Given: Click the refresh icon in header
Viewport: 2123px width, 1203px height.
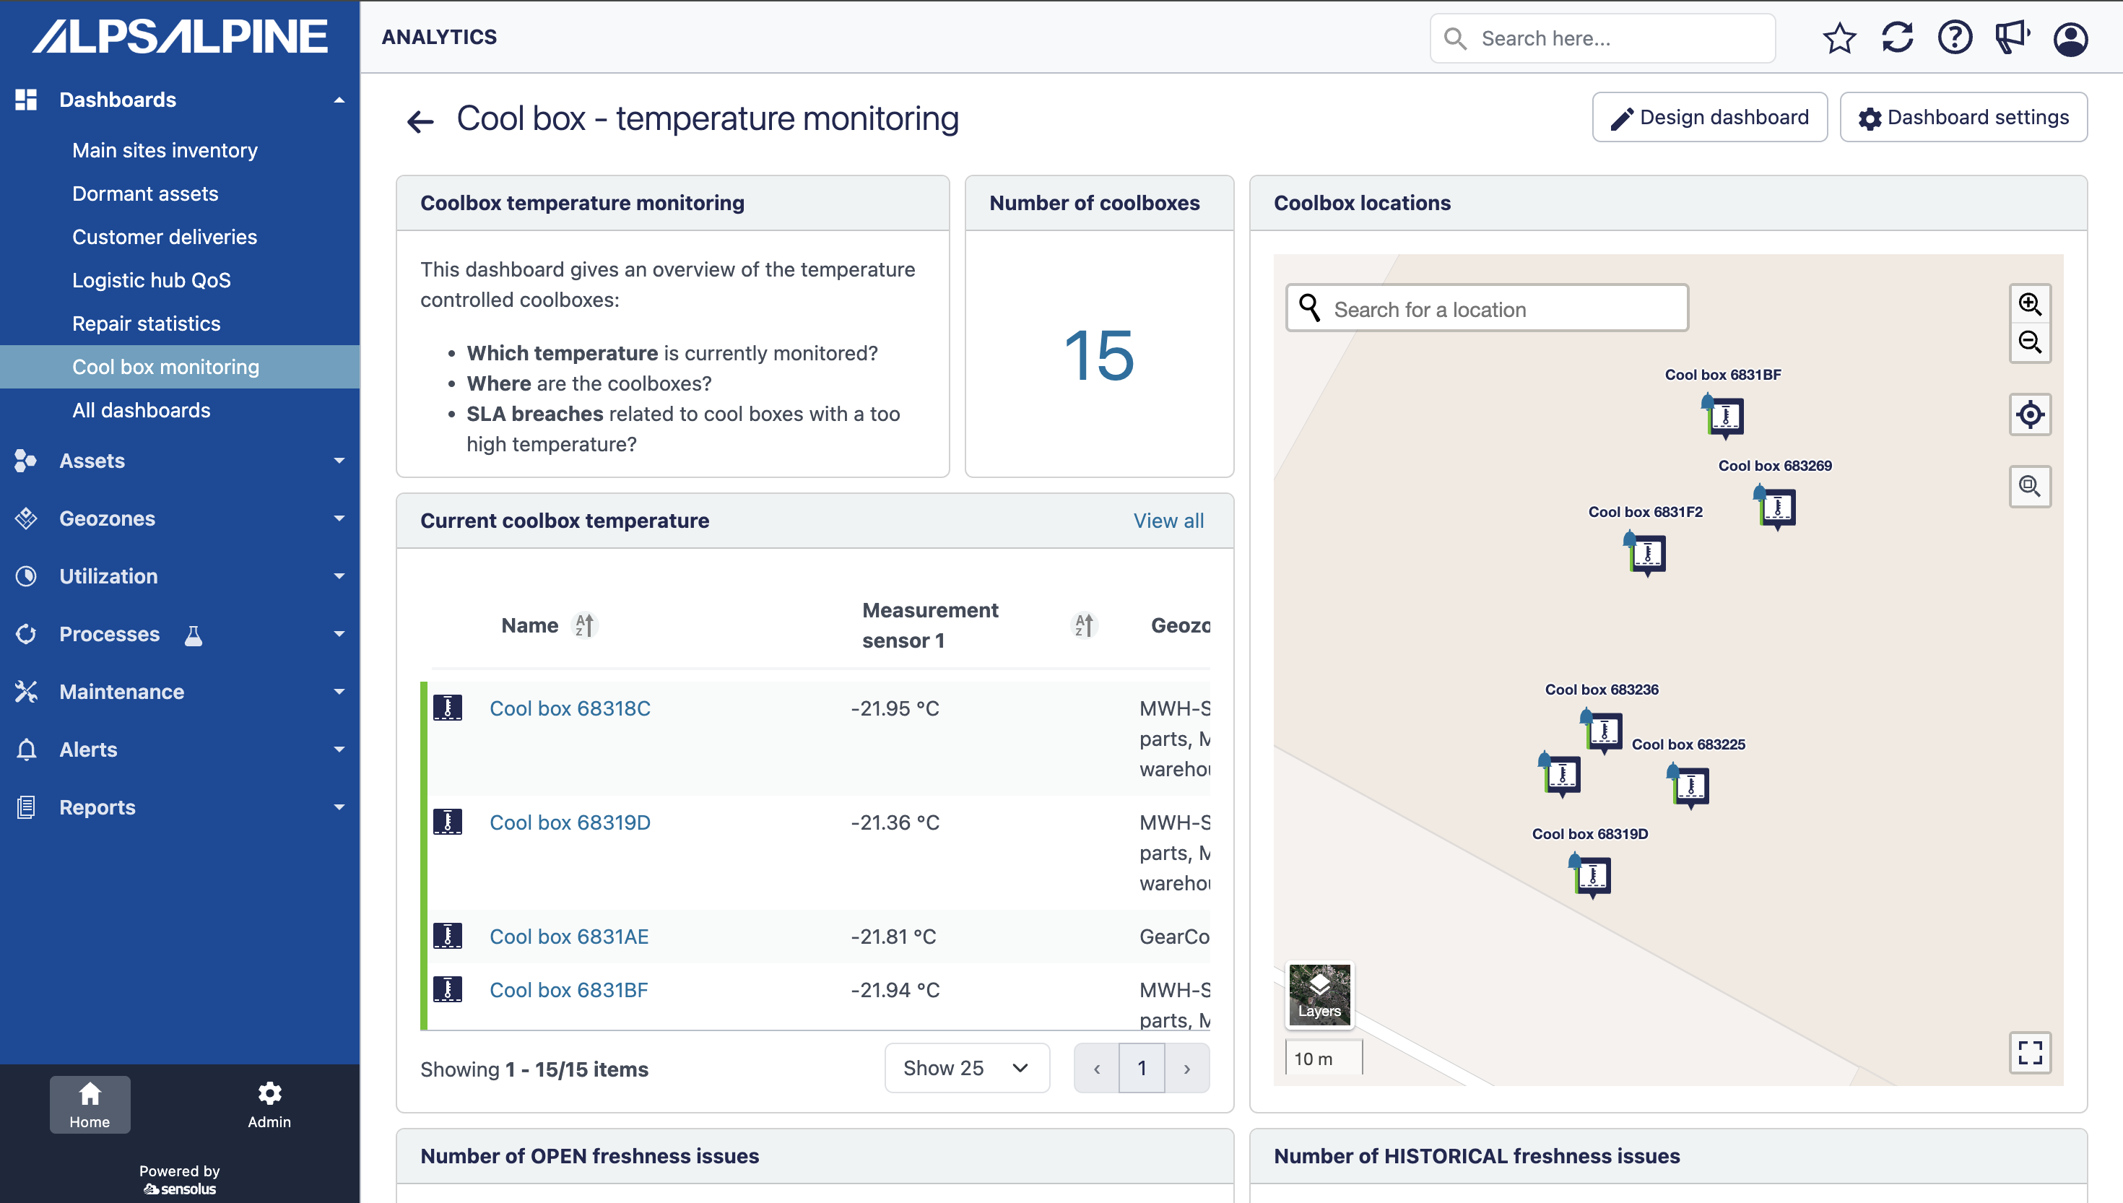Looking at the screenshot, I should pyautogui.click(x=1897, y=38).
